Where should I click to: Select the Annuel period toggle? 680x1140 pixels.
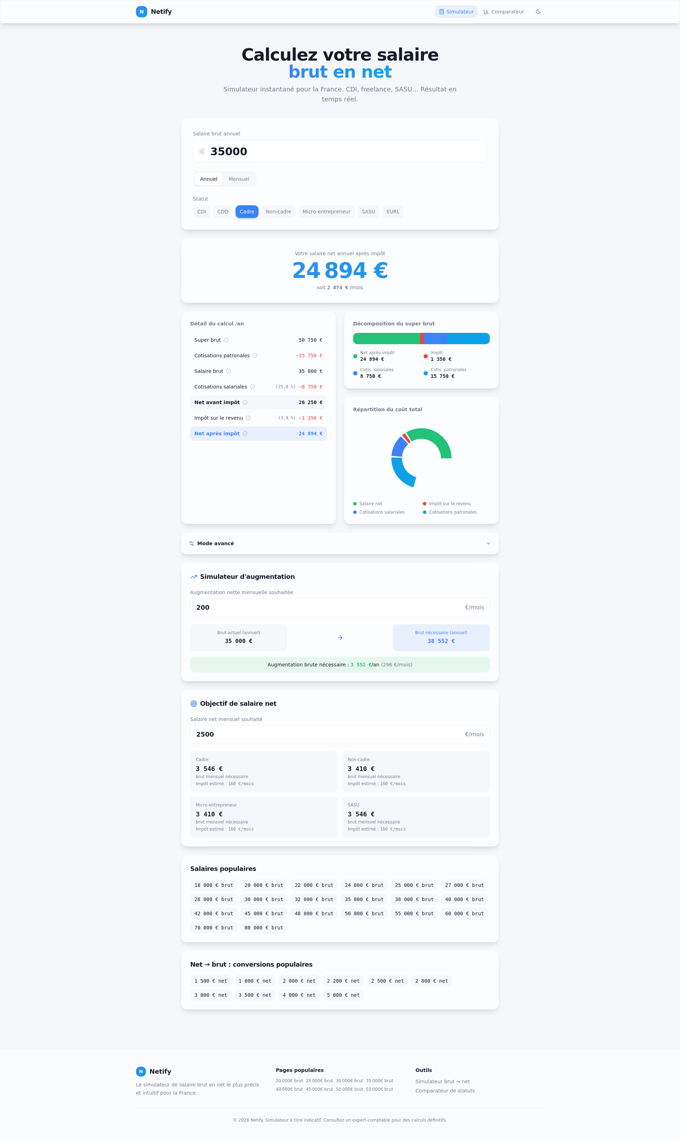[x=209, y=179]
